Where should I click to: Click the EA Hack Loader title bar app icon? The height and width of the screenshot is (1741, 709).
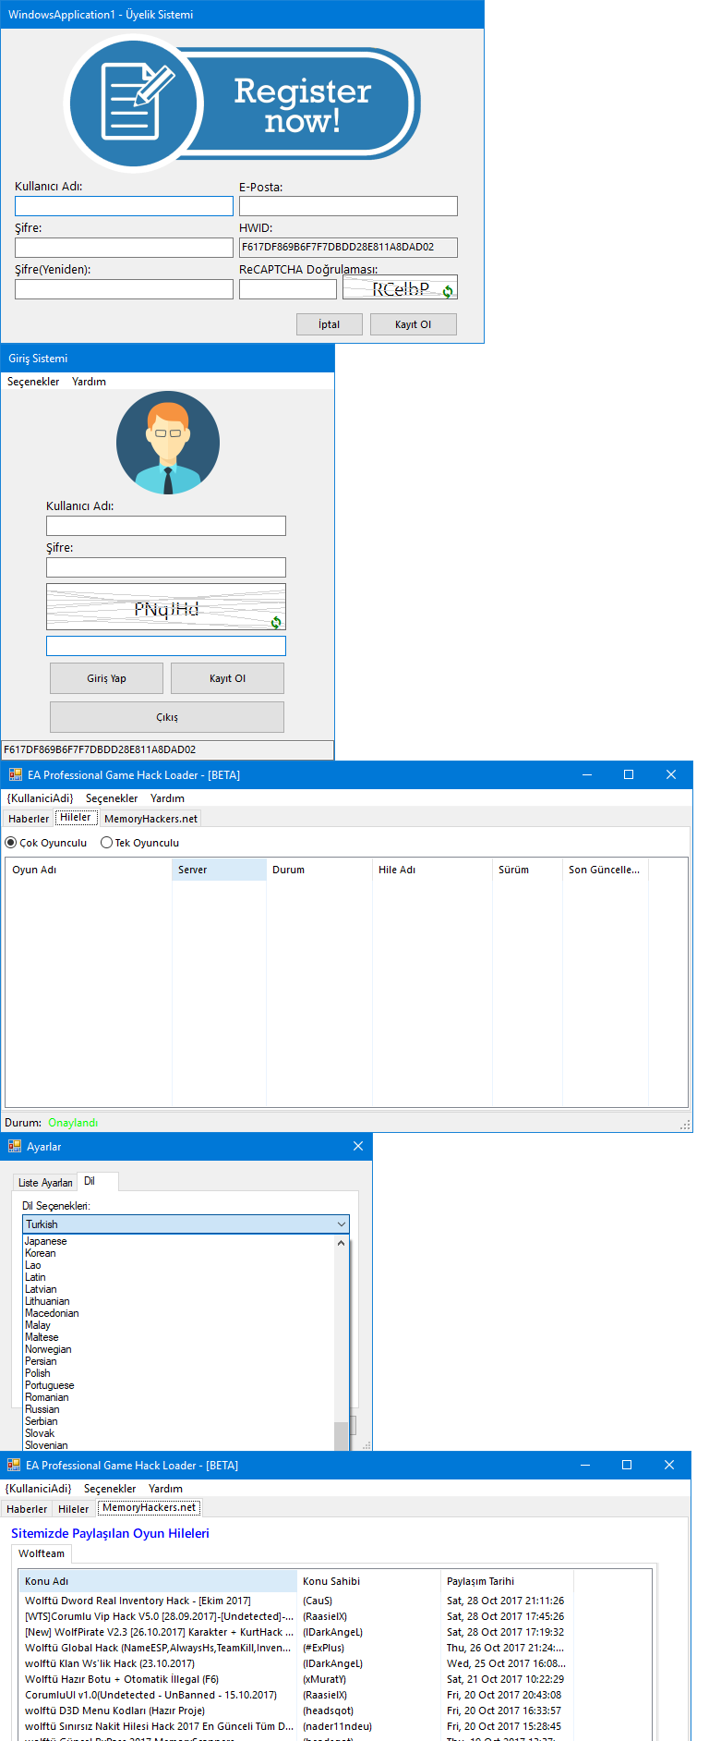[15, 774]
